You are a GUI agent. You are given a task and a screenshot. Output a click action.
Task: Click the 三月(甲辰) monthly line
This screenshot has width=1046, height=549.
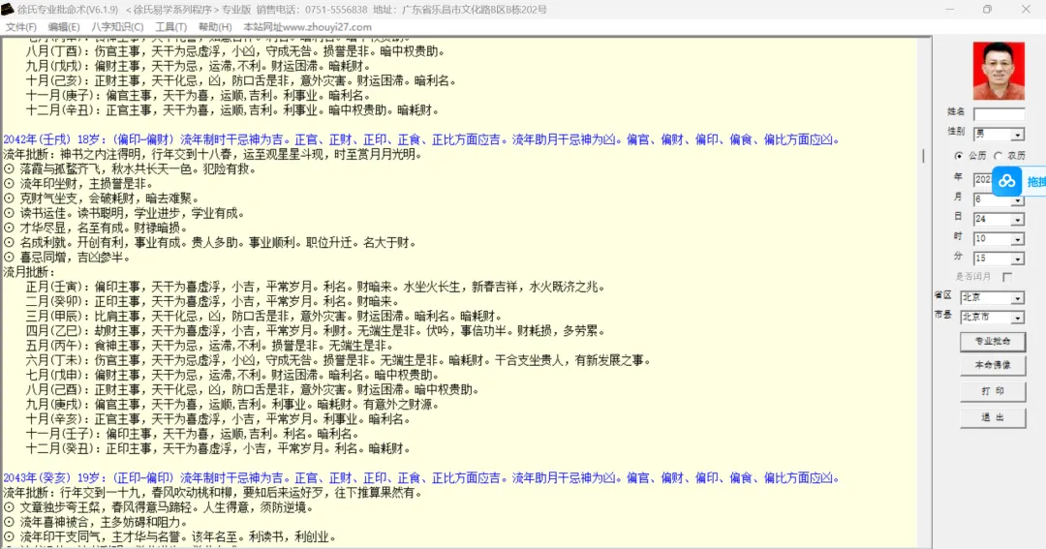[264, 317]
